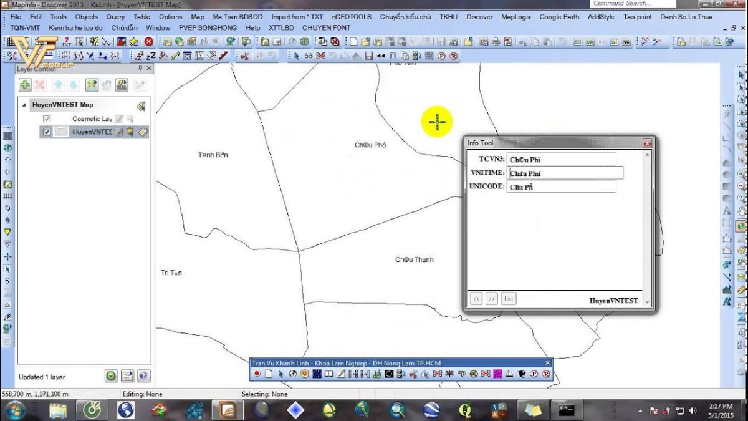The height and width of the screenshot is (421, 748).
Task: Close the Layer Control panel
Action: (148, 68)
